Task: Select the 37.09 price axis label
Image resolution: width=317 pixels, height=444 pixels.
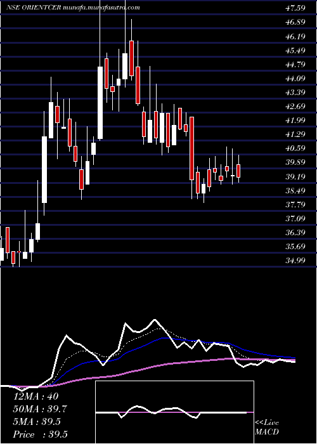Action: pos(295,218)
